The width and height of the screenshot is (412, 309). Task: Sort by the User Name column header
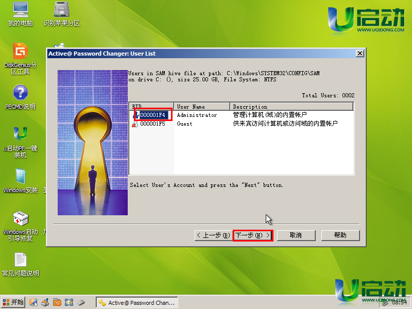point(202,107)
